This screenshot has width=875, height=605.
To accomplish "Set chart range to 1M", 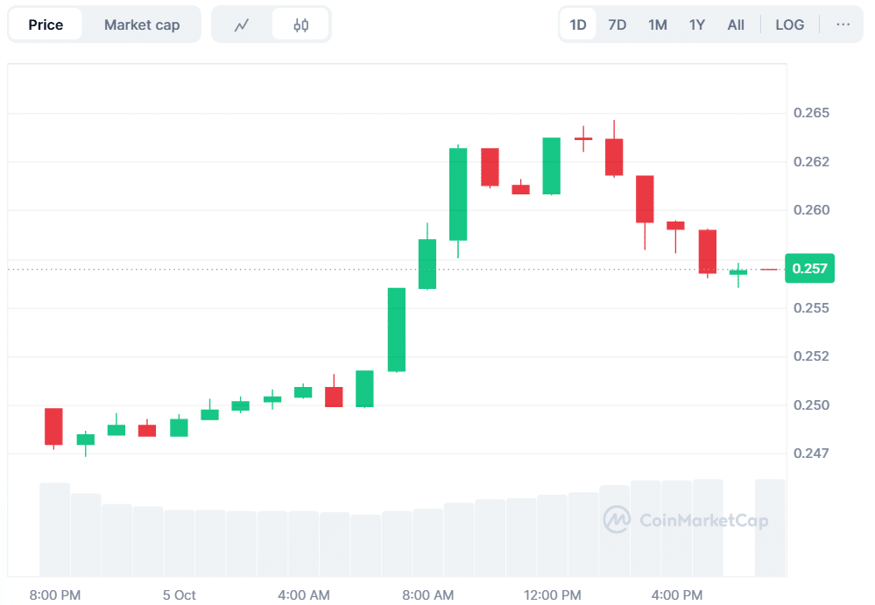I will [658, 25].
